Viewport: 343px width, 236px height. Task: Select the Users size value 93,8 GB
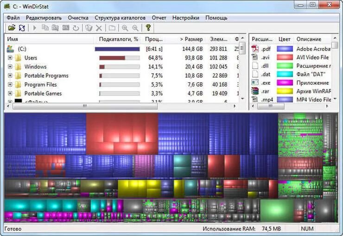pyautogui.click(x=194, y=58)
